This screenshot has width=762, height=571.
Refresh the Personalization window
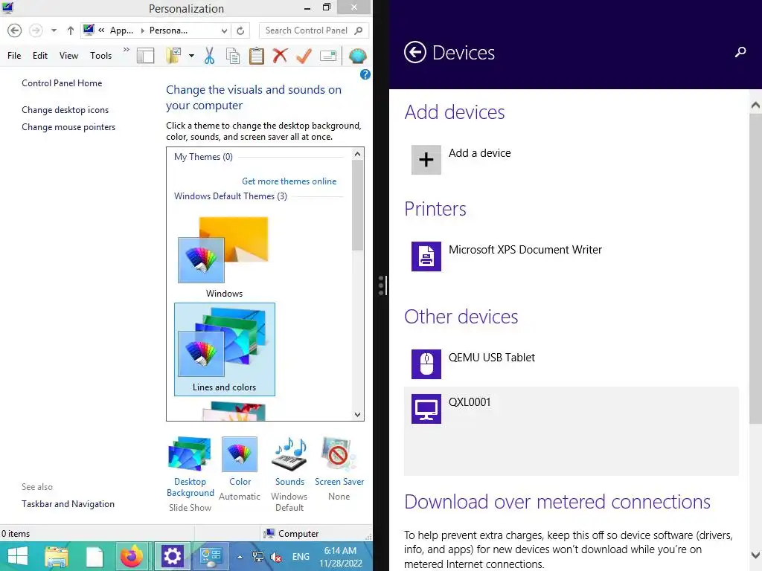(x=240, y=30)
